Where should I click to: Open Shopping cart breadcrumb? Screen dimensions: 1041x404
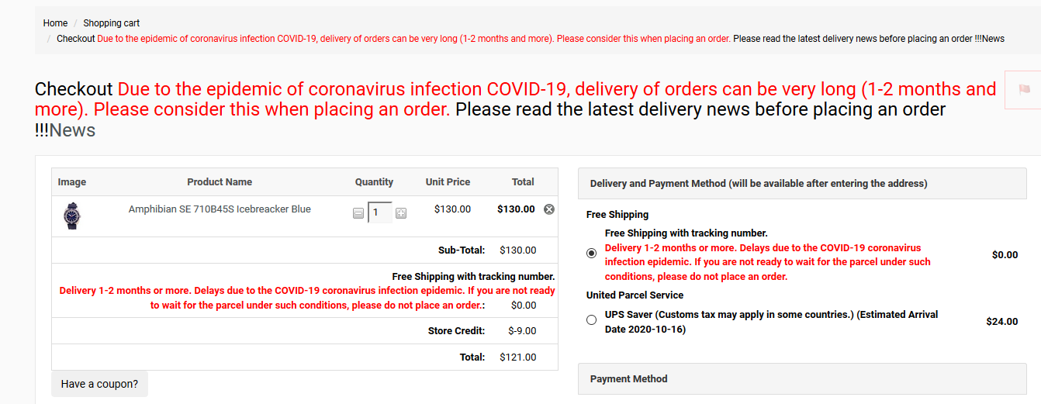(x=112, y=23)
